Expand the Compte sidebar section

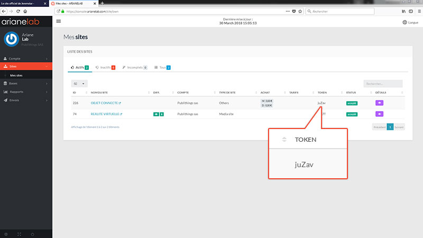pos(26,59)
